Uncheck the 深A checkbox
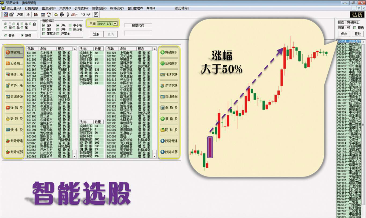 [44, 25]
